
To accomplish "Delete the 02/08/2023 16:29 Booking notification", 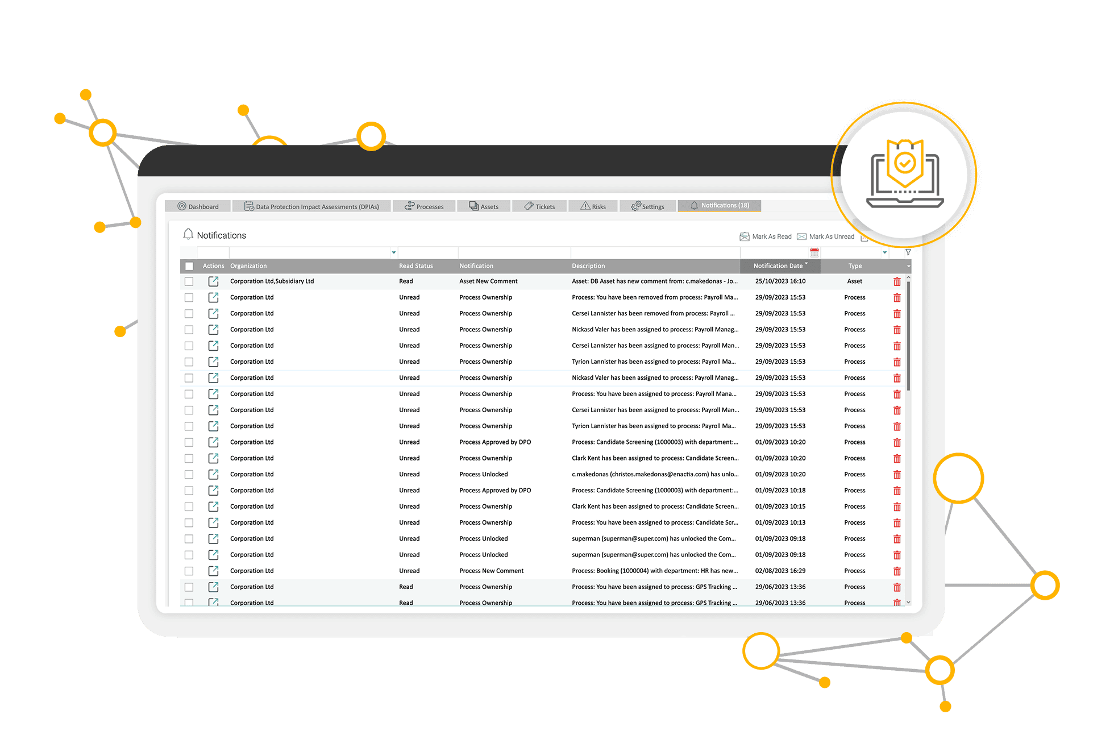I will click(897, 571).
